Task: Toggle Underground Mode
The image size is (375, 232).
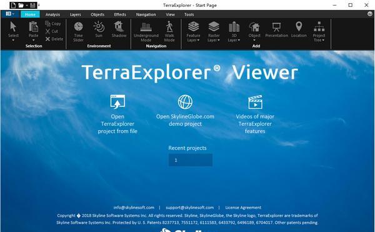Action: [146, 31]
